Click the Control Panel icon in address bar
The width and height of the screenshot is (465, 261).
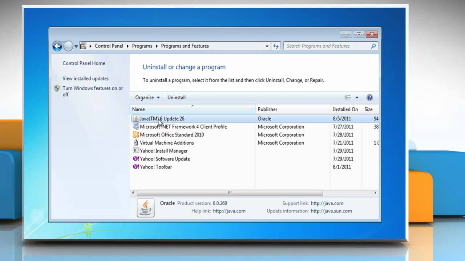[83, 46]
